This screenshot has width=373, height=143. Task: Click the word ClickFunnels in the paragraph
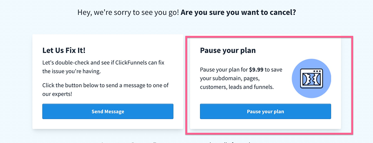click(x=142, y=63)
